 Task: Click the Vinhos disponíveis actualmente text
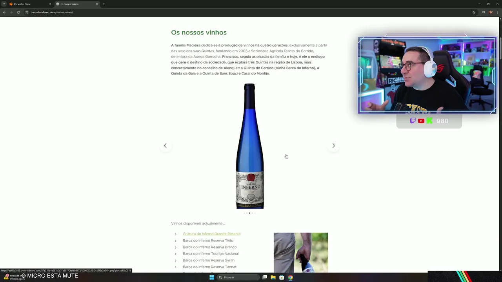click(198, 223)
